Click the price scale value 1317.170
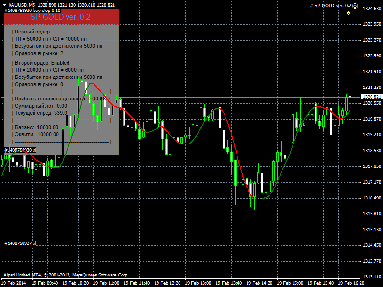383x287 pixels. coord(372,182)
